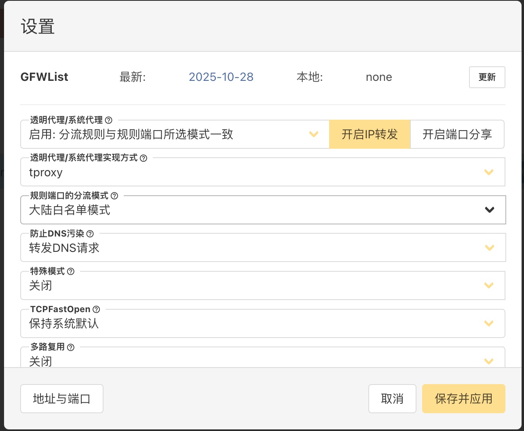This screenshot has height=431, width=524.
Task: Expand the TCPFastOpen 保持系统默认 dropdown
Action: point(262,323)
